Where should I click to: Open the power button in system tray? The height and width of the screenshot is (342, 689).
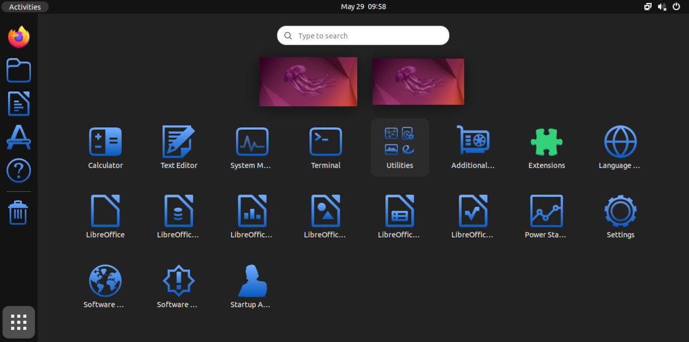[676, 6]
